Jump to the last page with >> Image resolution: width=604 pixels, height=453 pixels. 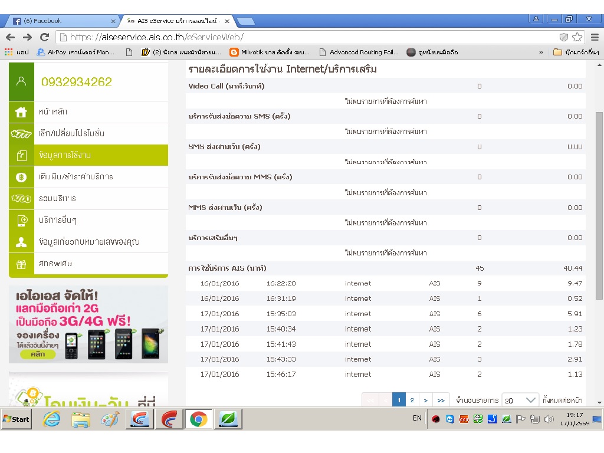tap(441, 401)
